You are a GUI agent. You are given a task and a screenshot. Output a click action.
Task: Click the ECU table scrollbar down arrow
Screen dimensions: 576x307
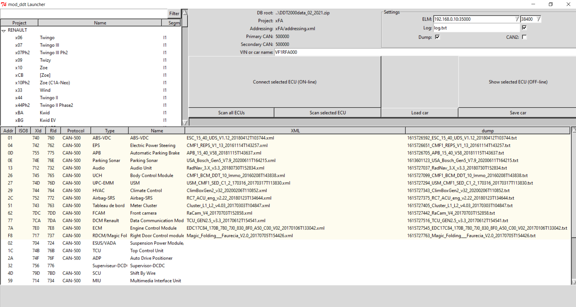tap(574, 282)
